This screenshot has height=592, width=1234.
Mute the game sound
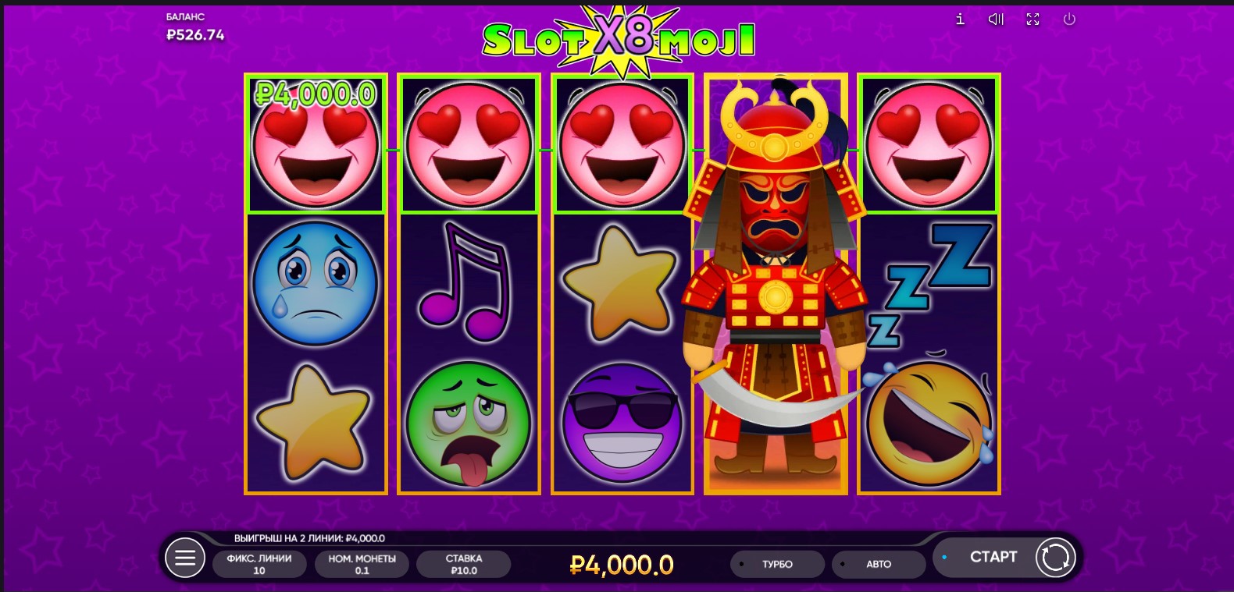click(x=996, y=19)
